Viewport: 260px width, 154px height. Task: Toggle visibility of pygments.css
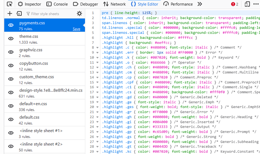tap(11, 25)
